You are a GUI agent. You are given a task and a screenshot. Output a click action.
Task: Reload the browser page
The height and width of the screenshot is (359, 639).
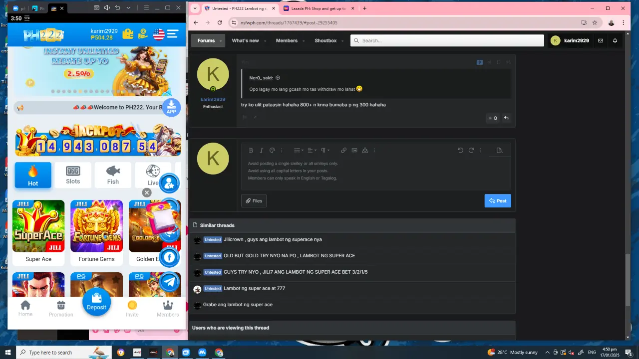[220, 22]
